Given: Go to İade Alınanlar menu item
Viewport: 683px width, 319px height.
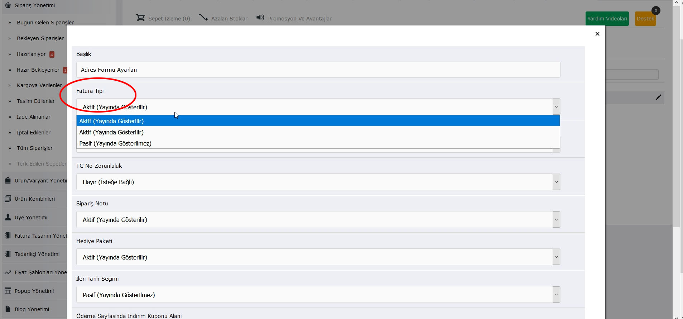Looking at the screenshot, I should click(x=34, y=117).
